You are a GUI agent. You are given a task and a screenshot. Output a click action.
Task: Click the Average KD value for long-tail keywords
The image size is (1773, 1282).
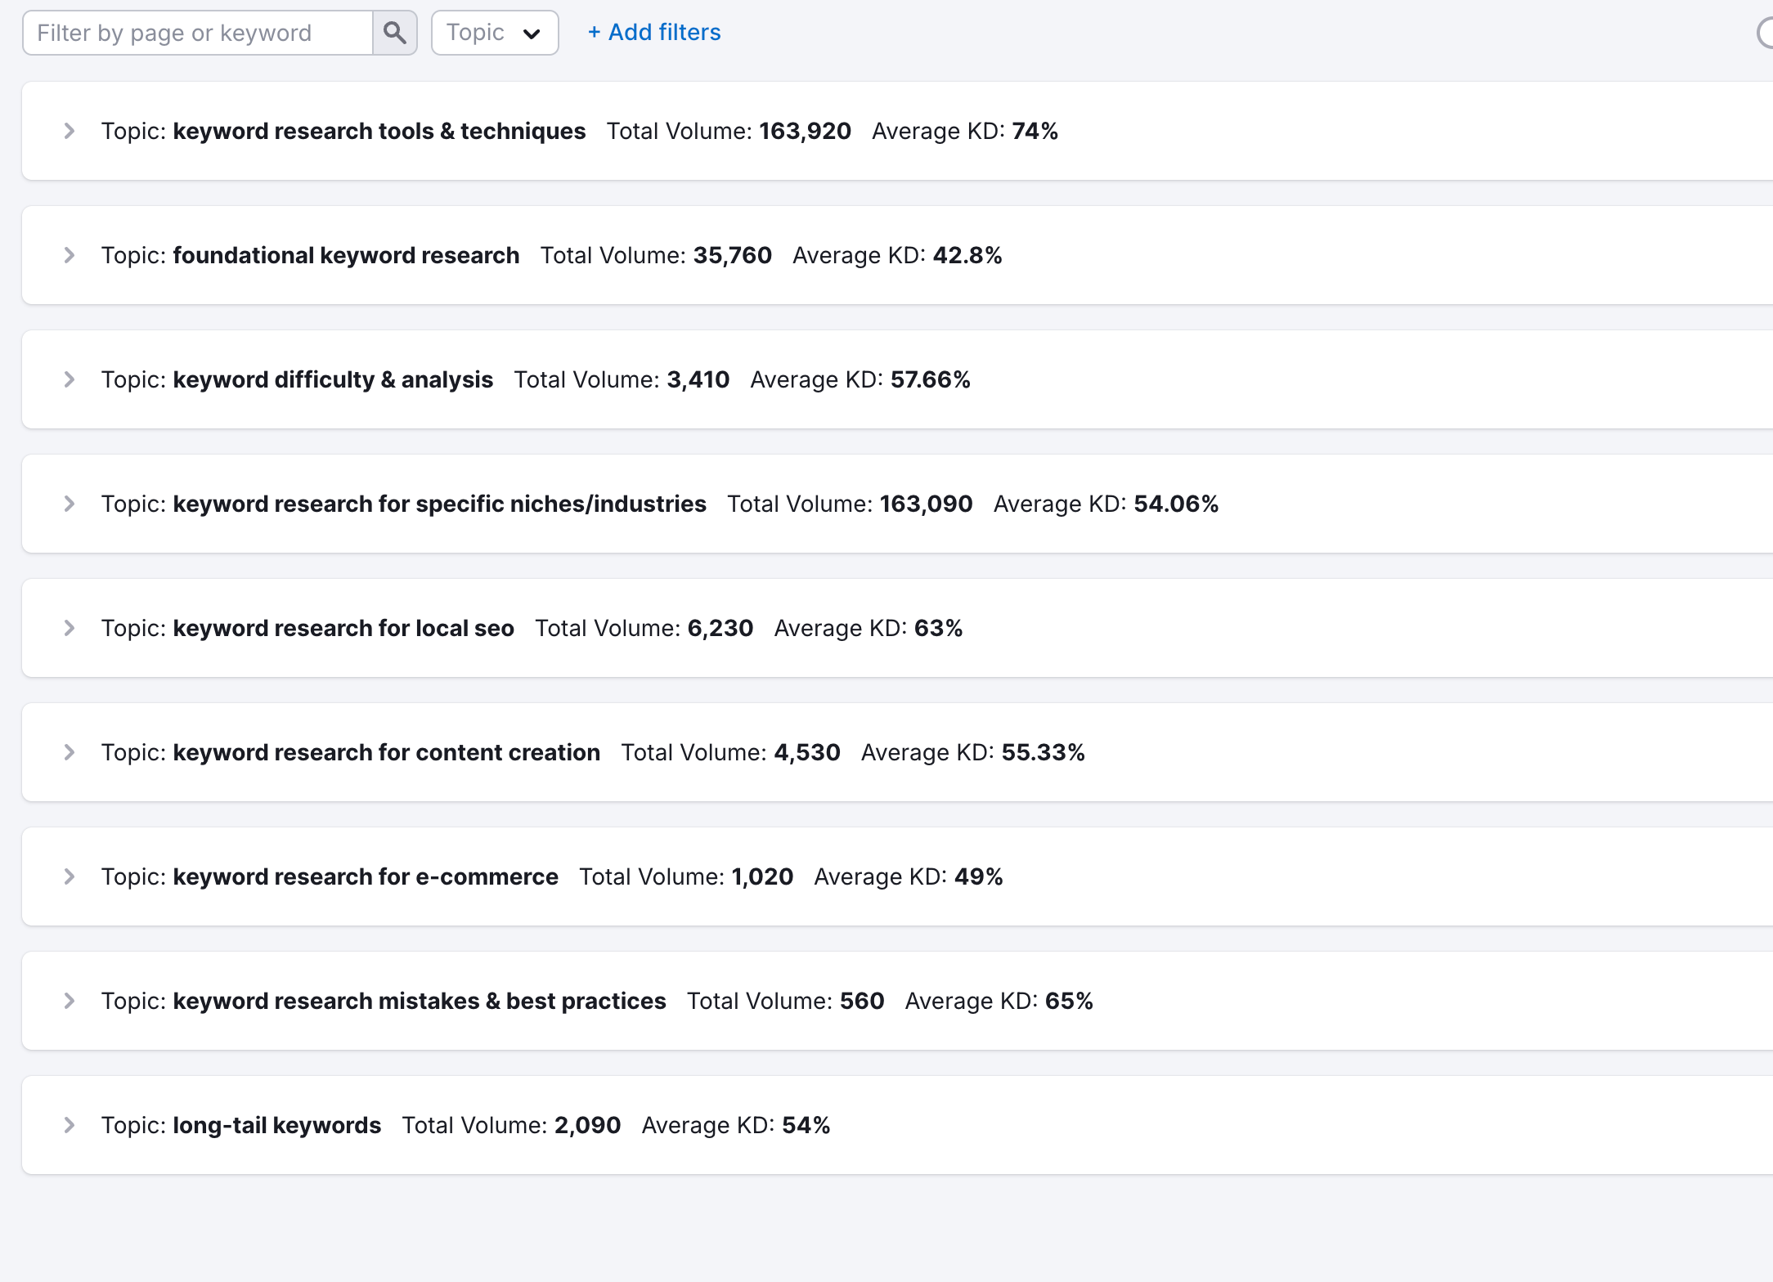pyautogui.click(x=810, y=1125)
